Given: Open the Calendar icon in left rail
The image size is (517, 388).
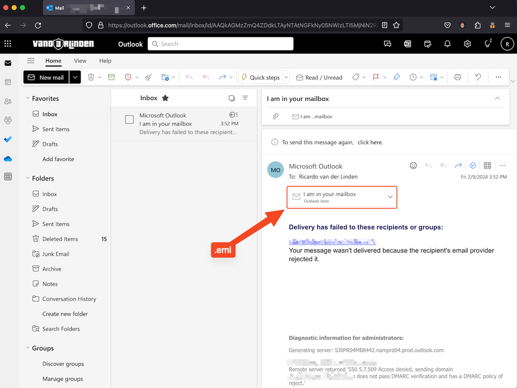Looking at the screenshot, I should pyautogui.click(x=8, y=82).
